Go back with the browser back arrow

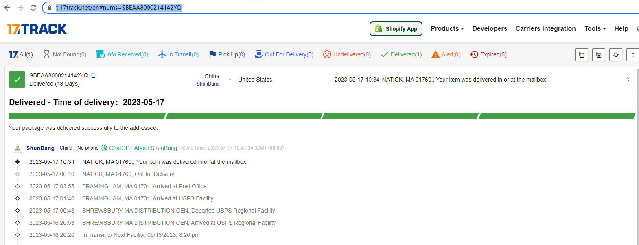(x=7, y=8)
